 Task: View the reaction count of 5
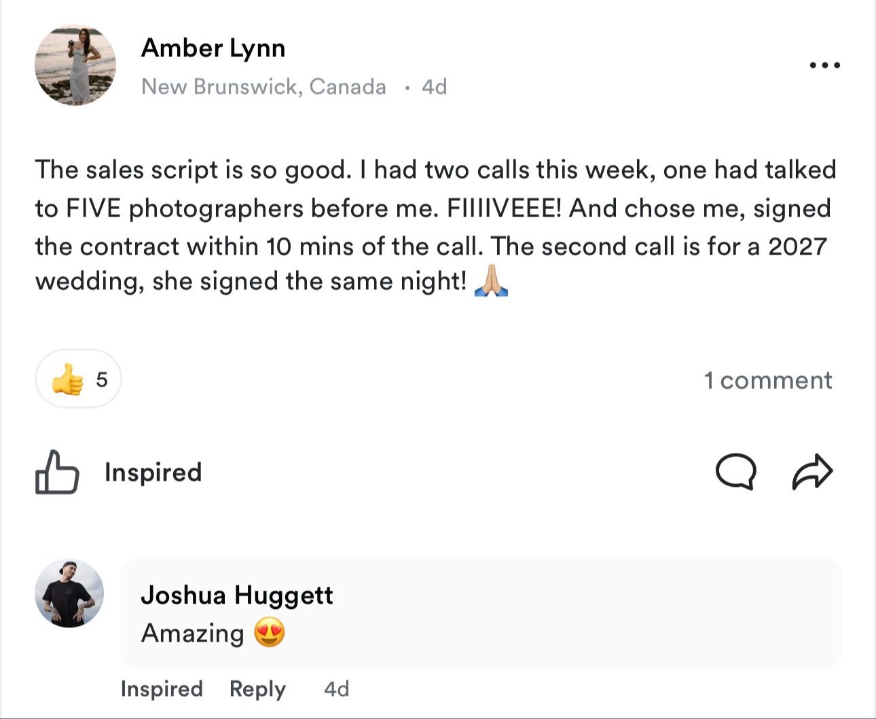tap(102, 379)
